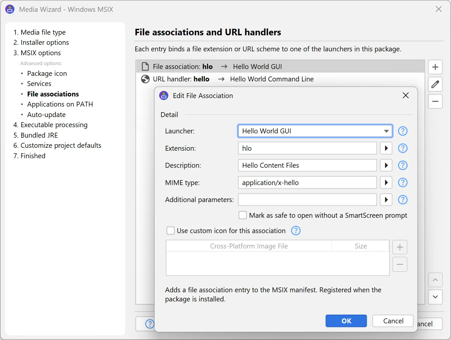Click the add entry plus icon beside the associations list
The image size is (451, 340).
(x=435, y=67)
